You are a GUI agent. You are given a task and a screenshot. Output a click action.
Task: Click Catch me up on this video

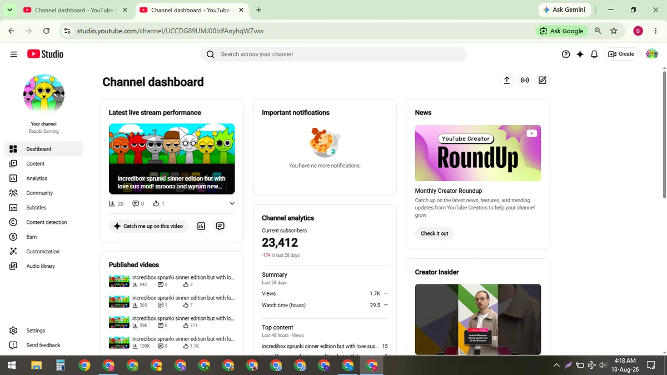coord(148,226)
